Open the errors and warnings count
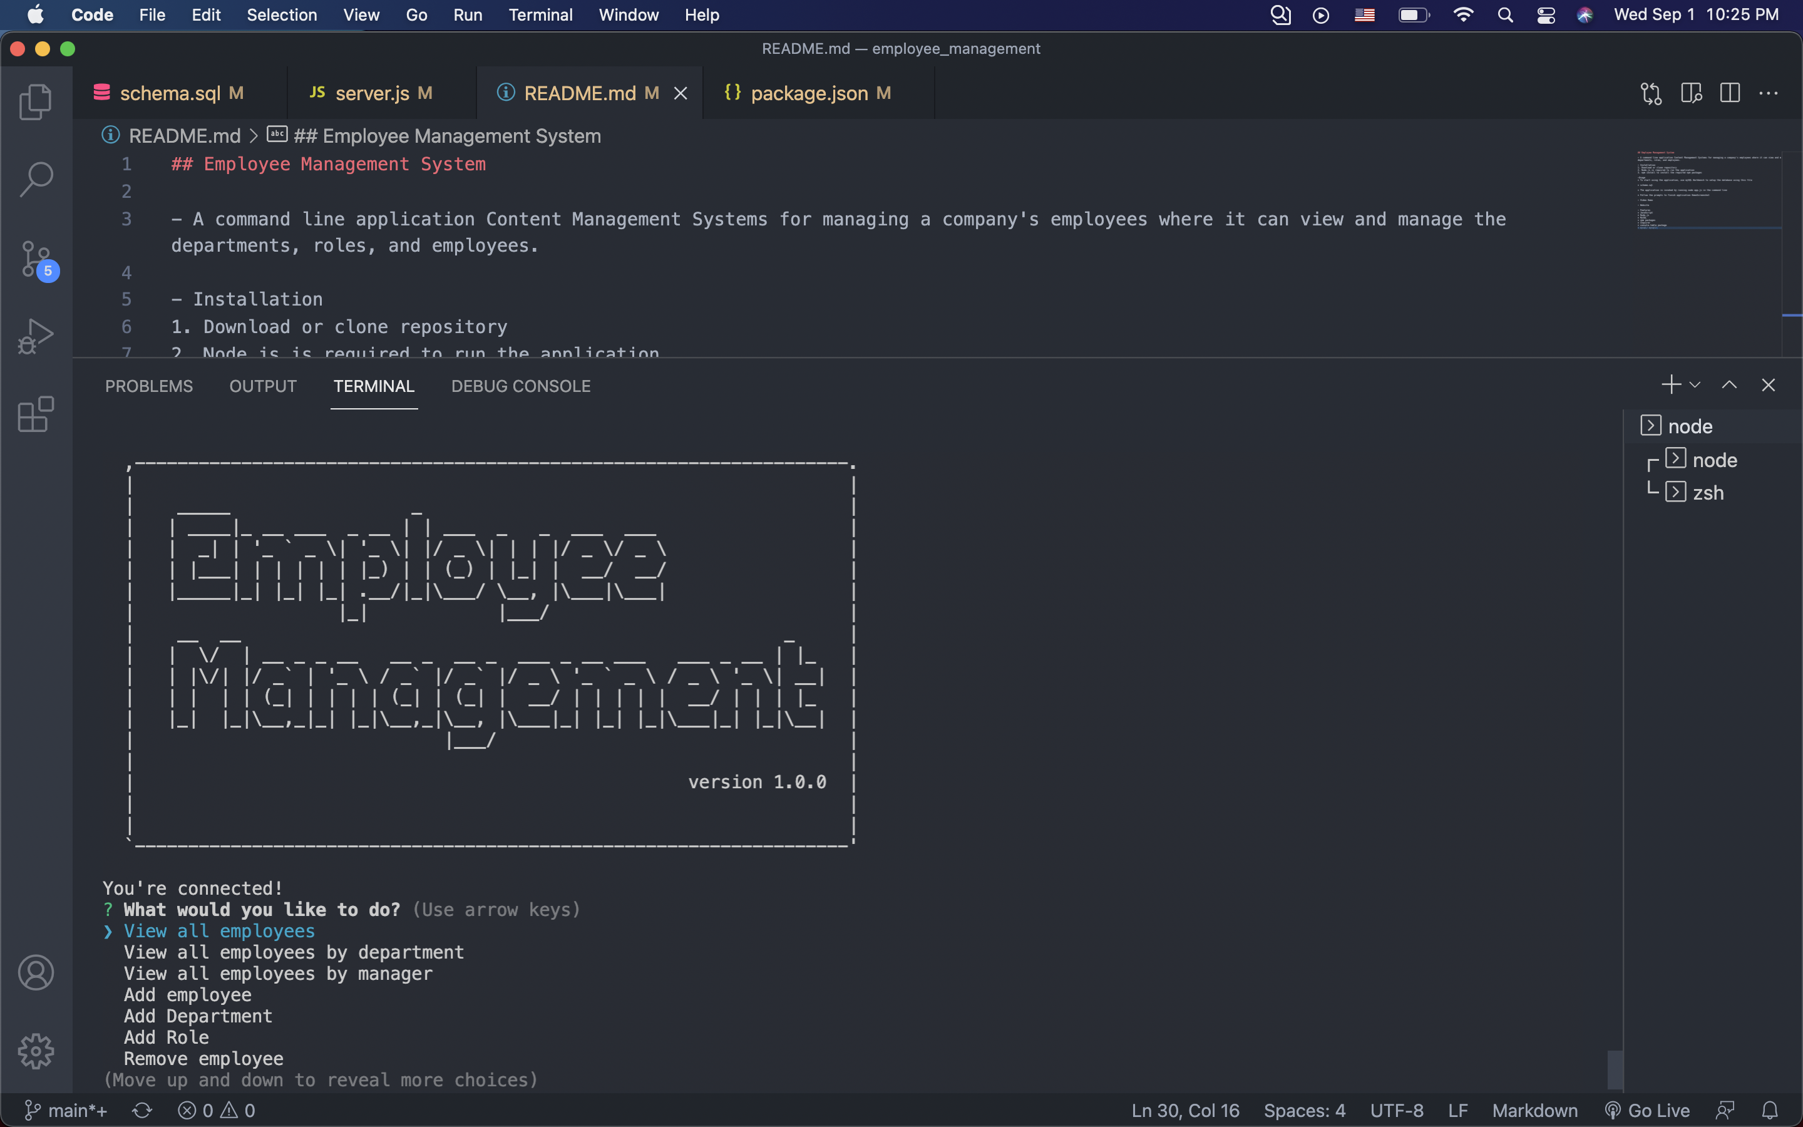1803x1127 pixels. coord(217,1111)
